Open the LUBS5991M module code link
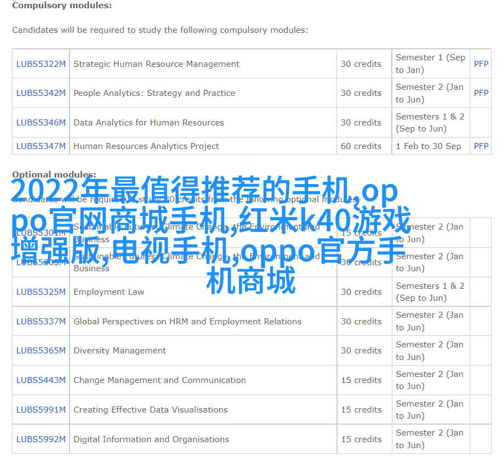Viewport: 502px width, 463px height. [41, 410]
